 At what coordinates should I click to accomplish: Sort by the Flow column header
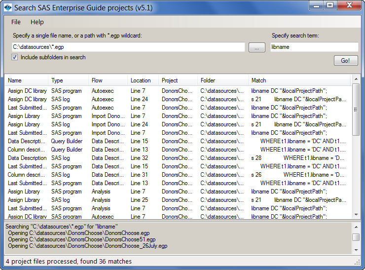[108, 80]
